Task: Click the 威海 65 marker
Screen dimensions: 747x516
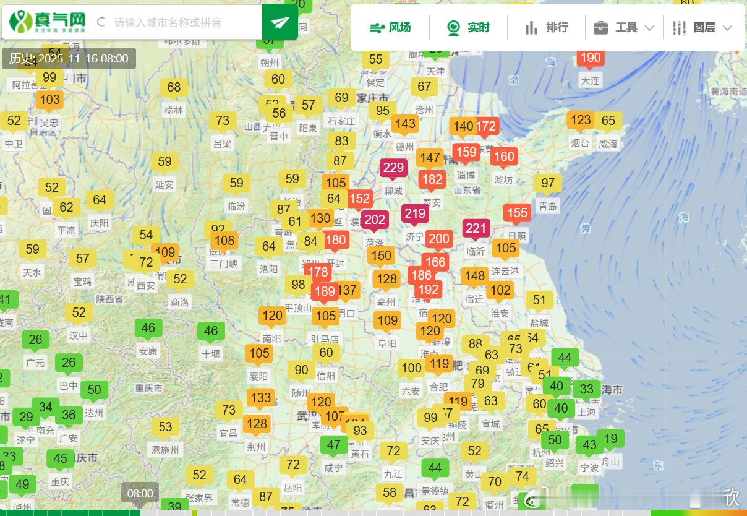Action: coord(608,122)
